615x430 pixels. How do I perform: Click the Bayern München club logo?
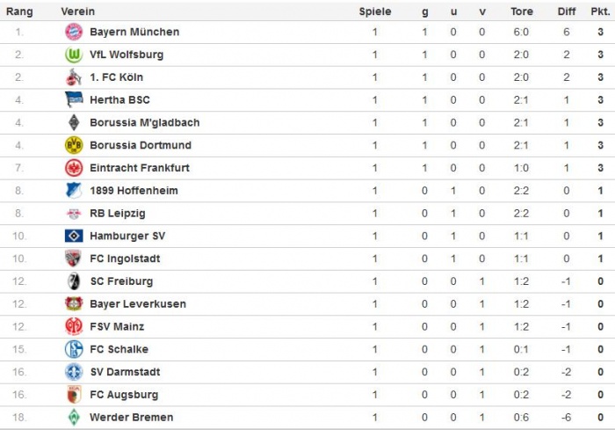click(x=74, y=32)
